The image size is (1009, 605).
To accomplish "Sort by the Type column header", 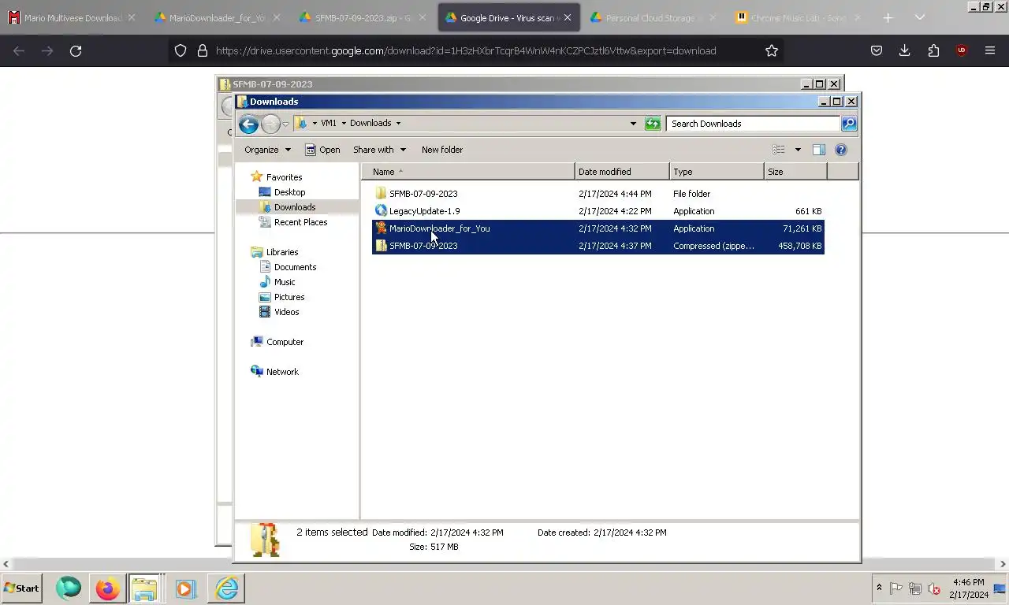I will coord(717,172).
